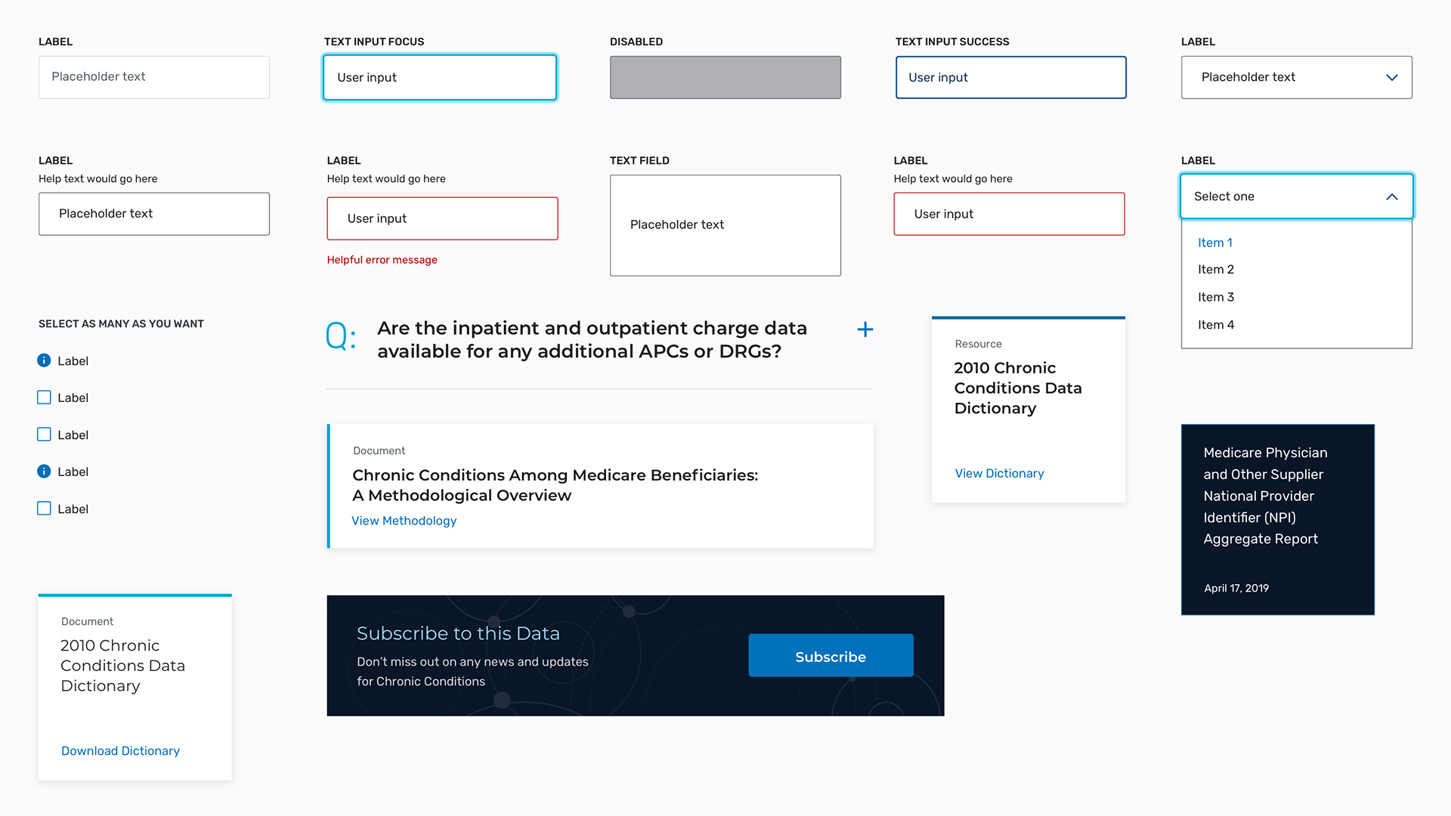Choose Item 1 from the dropdown list

(x=1215, y=243)
